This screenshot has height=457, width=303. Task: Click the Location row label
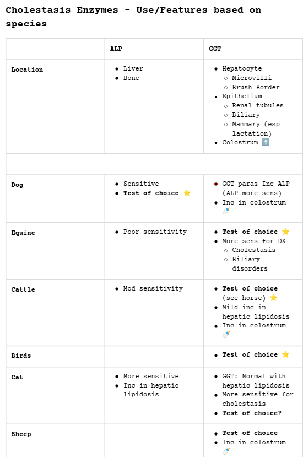pyautogui.click(x=27, y=69)
